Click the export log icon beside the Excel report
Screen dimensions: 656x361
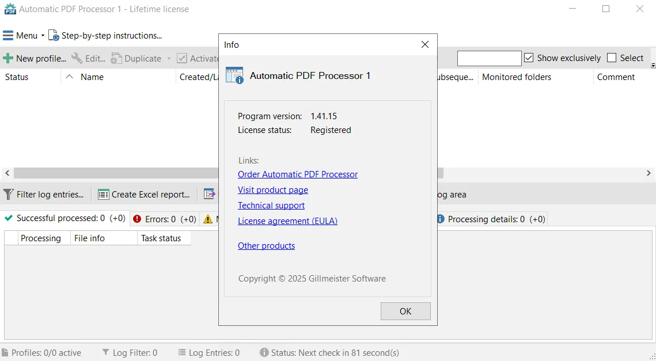click(209, 194)
